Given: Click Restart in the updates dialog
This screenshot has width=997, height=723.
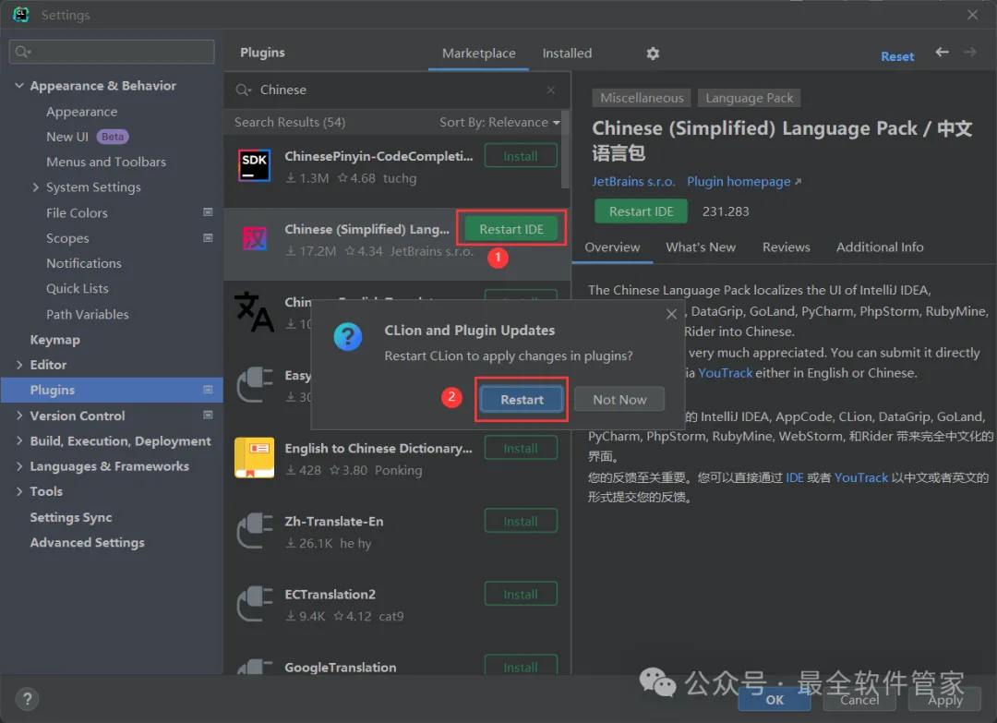Looking at the screenshot, I should 522,399.
